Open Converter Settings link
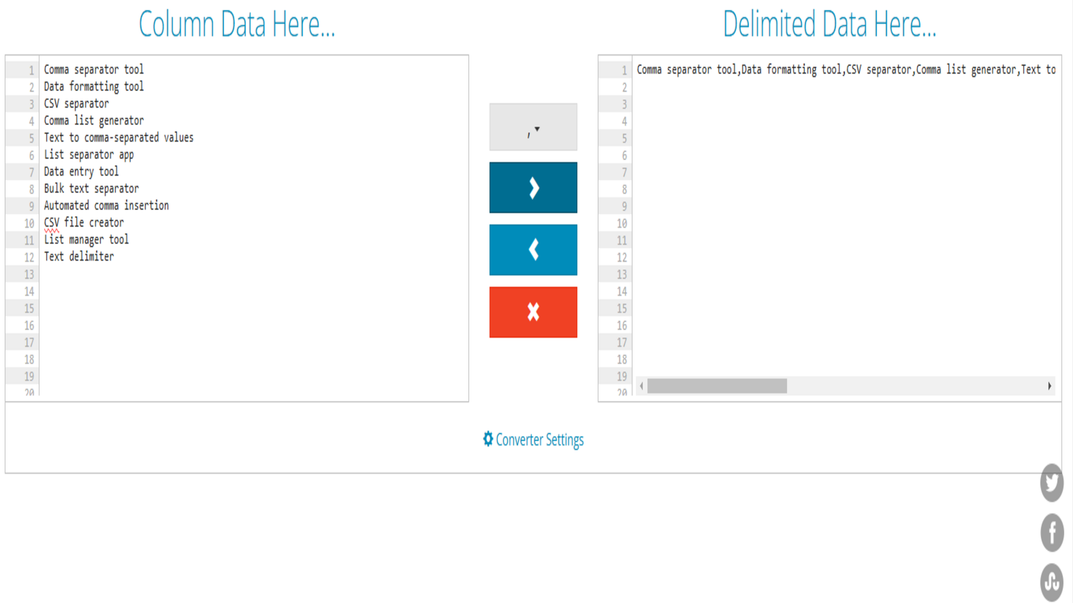This screenshot has height=603, width=1073. click(539, 440)
